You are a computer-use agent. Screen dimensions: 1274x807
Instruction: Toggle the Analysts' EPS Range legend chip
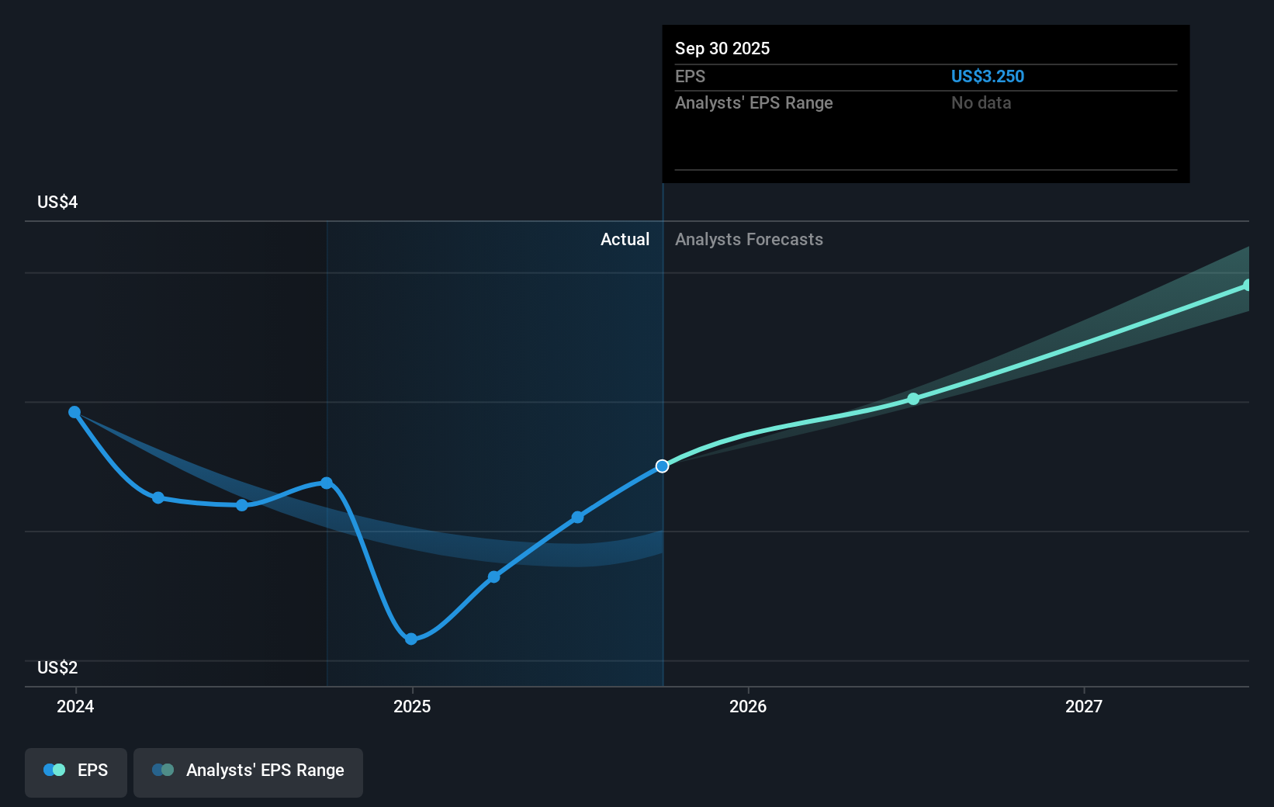point(248,771)
